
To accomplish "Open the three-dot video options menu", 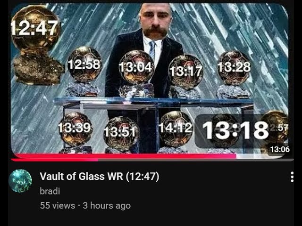I will click(x=292, y=177).
